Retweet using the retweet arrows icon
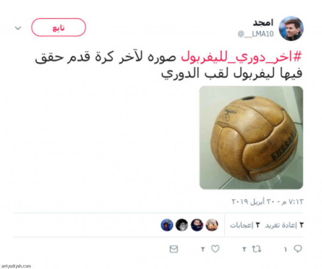This screenshot has width=322, height=269. coord(257,249)
